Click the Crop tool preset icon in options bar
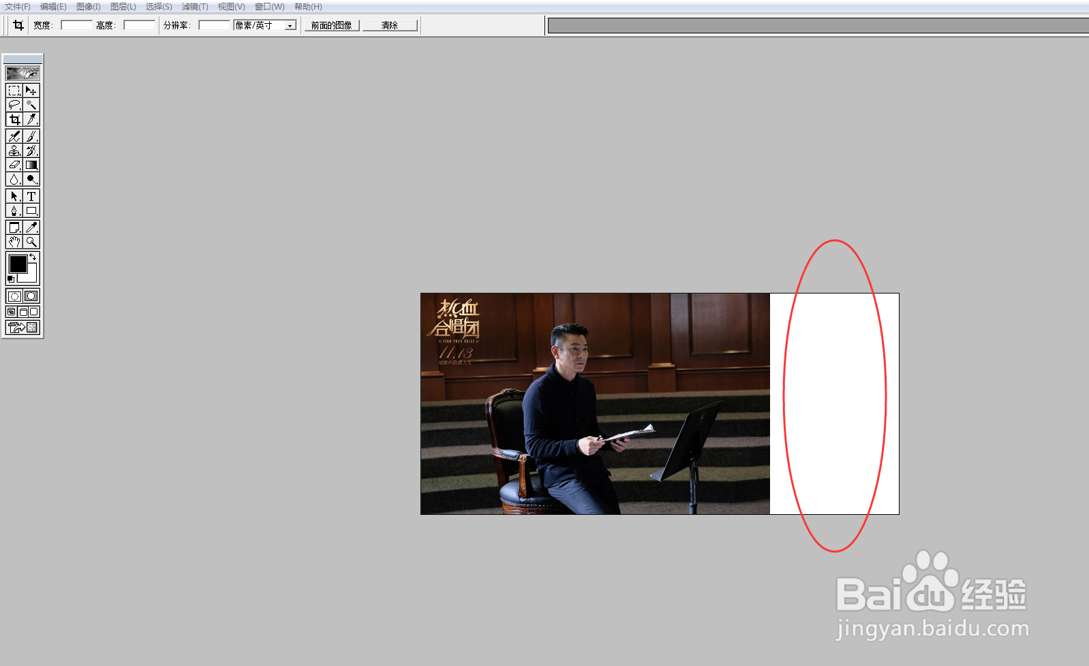 click(x=18, y=25)
